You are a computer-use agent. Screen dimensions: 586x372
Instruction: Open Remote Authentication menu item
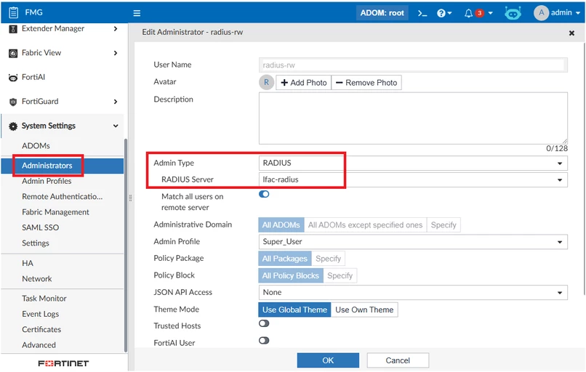62,197
